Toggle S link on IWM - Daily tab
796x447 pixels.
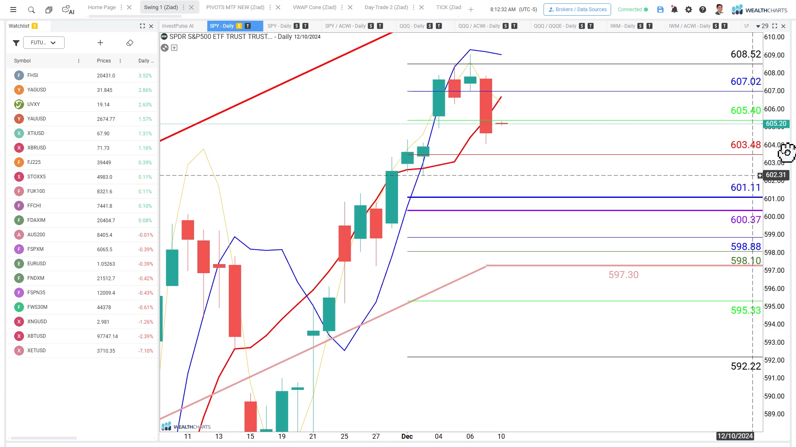[641, 26]
